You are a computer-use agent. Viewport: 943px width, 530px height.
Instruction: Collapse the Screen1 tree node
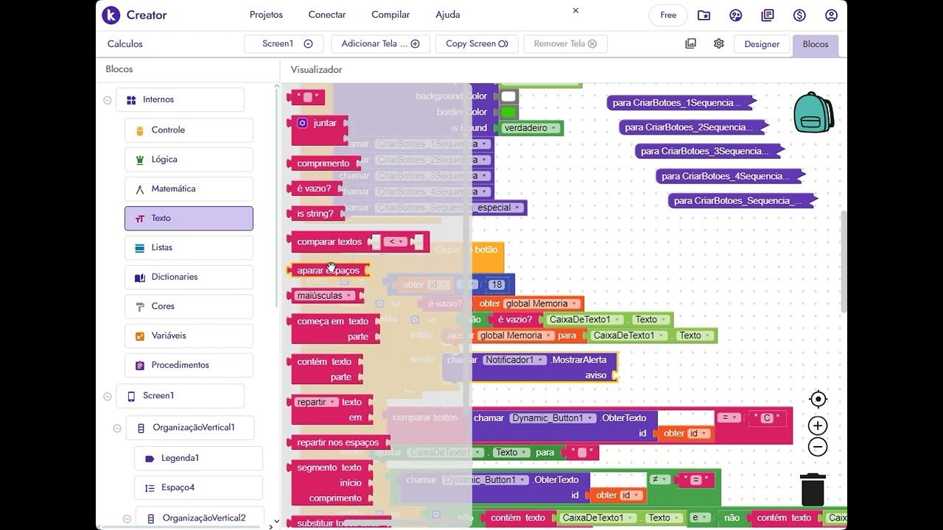(108, 396)
